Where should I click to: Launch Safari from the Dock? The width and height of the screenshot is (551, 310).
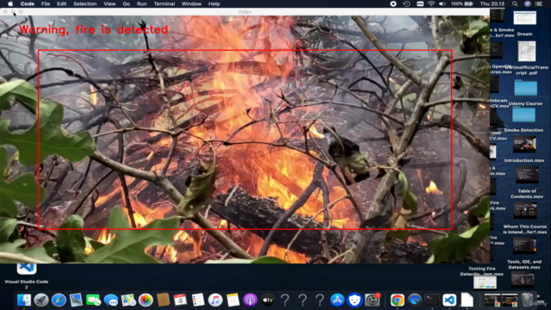tap(59, 301)
